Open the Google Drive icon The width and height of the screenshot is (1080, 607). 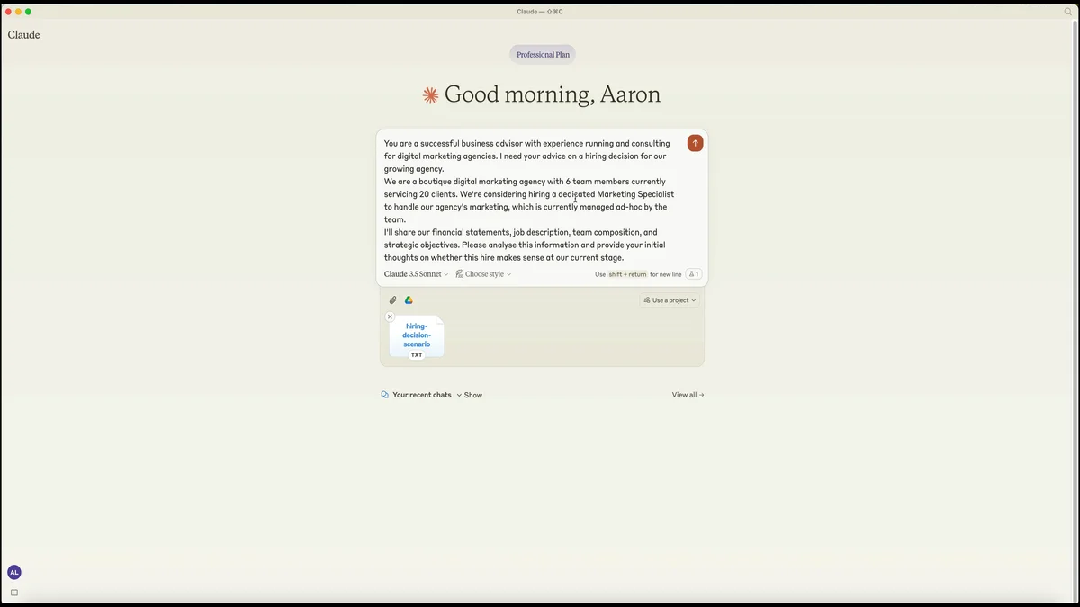click(409, 300)
